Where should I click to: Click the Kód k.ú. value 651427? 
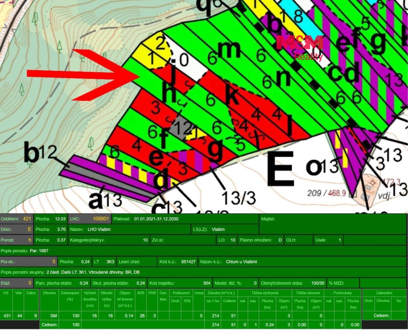pyautogui.click(x=188, y=262)
